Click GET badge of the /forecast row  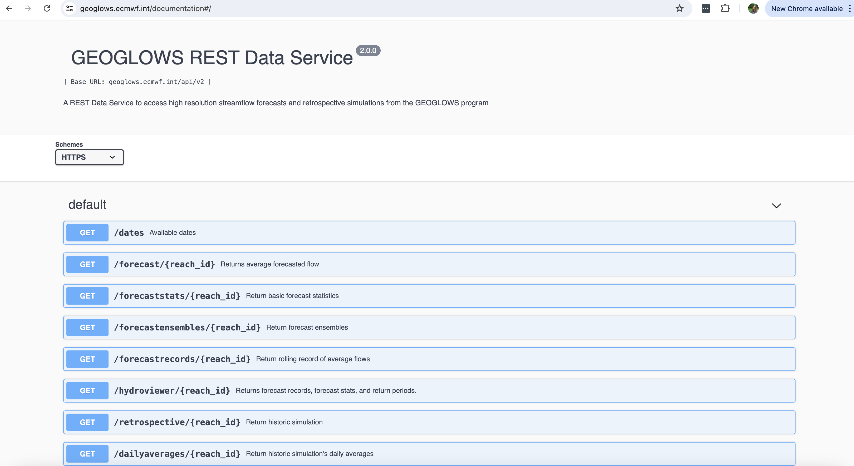point(87,264)
